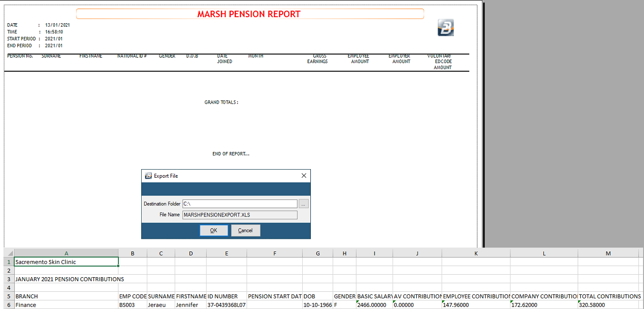Open the folder browse button with three dots
The width and height of the screenshot is (644, 309).
[303, 204]
